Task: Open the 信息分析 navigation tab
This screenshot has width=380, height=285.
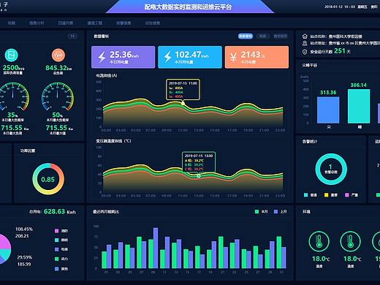Action: coord(37,23)
